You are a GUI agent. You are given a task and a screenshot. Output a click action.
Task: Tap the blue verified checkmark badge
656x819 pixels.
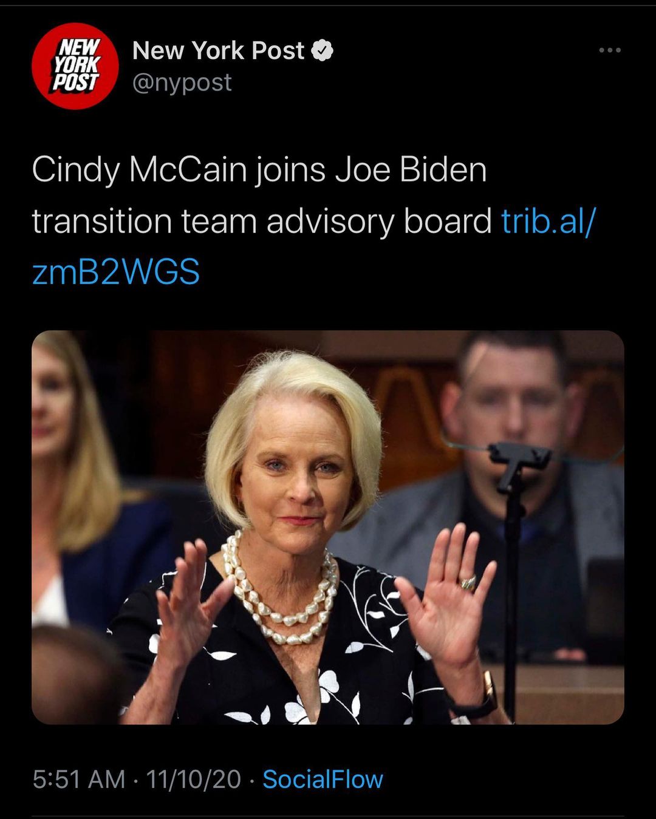(x=323, y=51)
